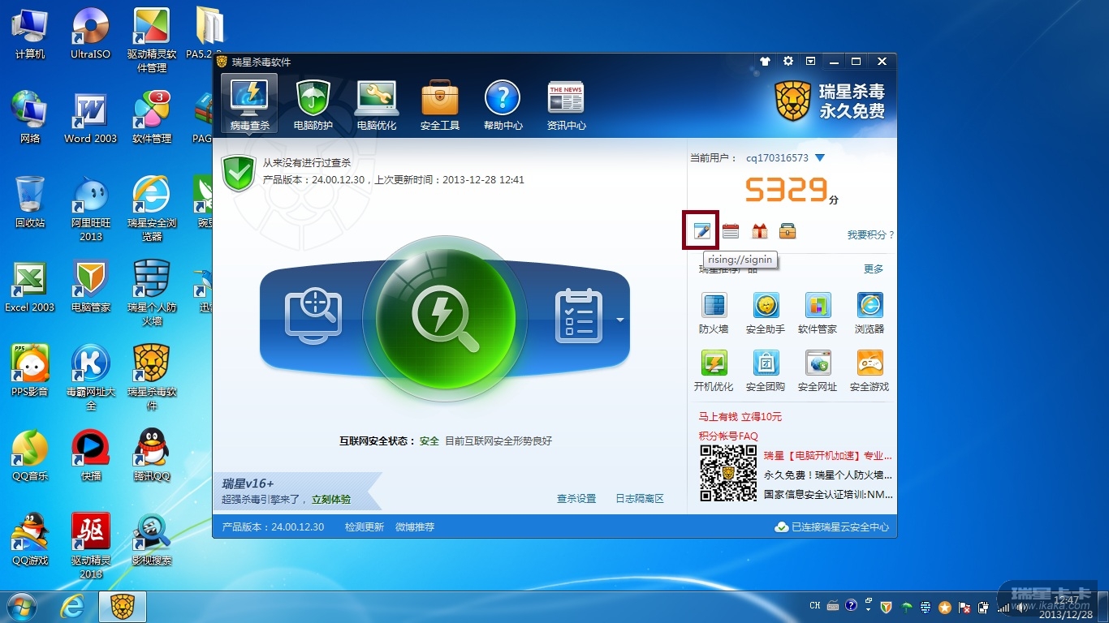The image size is (1109, 623).
Task: Click the 马上有钱 立得10元 link
Action: (x=740, y=417)
